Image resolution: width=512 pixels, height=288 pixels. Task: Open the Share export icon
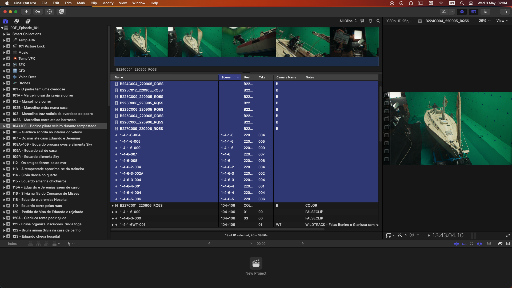click(505, 11)
